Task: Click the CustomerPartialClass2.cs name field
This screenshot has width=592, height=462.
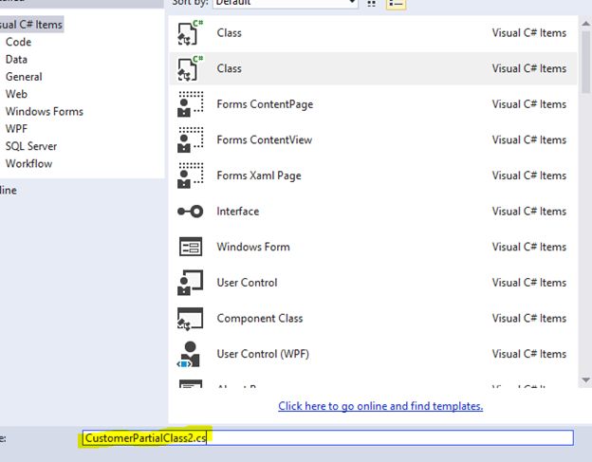Action: [x=327, y=438]
